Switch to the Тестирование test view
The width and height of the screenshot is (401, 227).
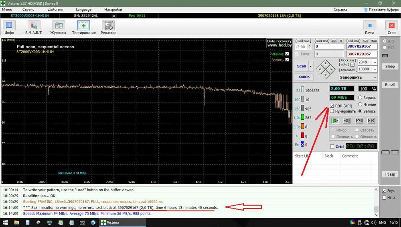pos(84,28)
